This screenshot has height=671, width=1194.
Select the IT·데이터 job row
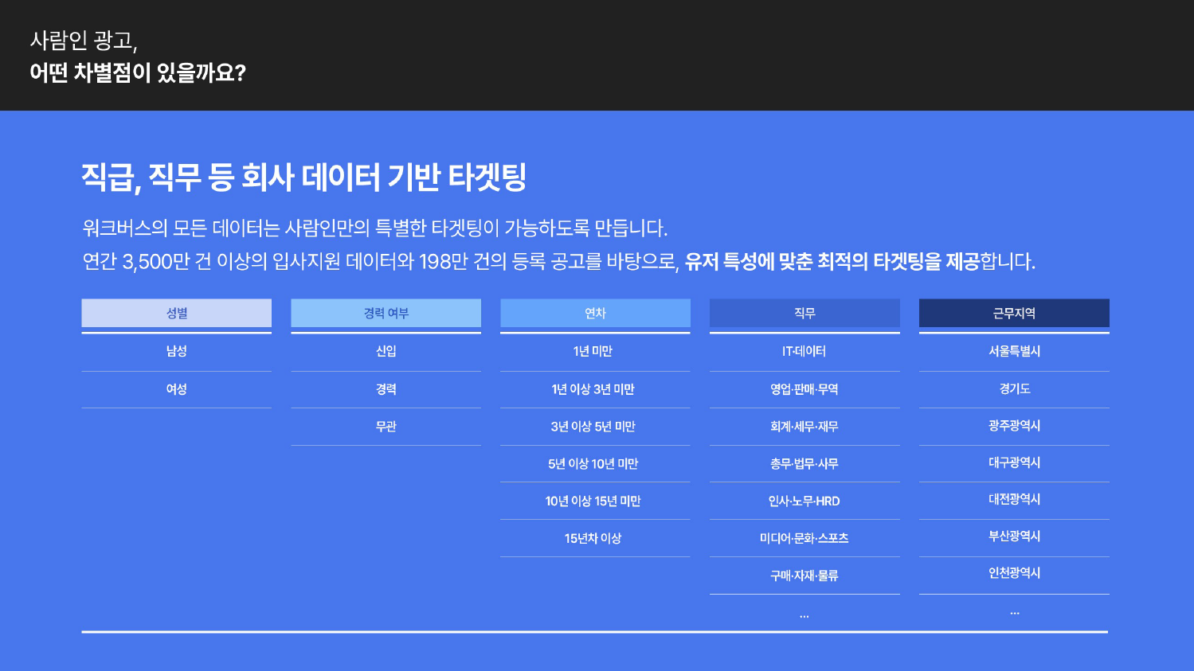(x=804, y=352)
